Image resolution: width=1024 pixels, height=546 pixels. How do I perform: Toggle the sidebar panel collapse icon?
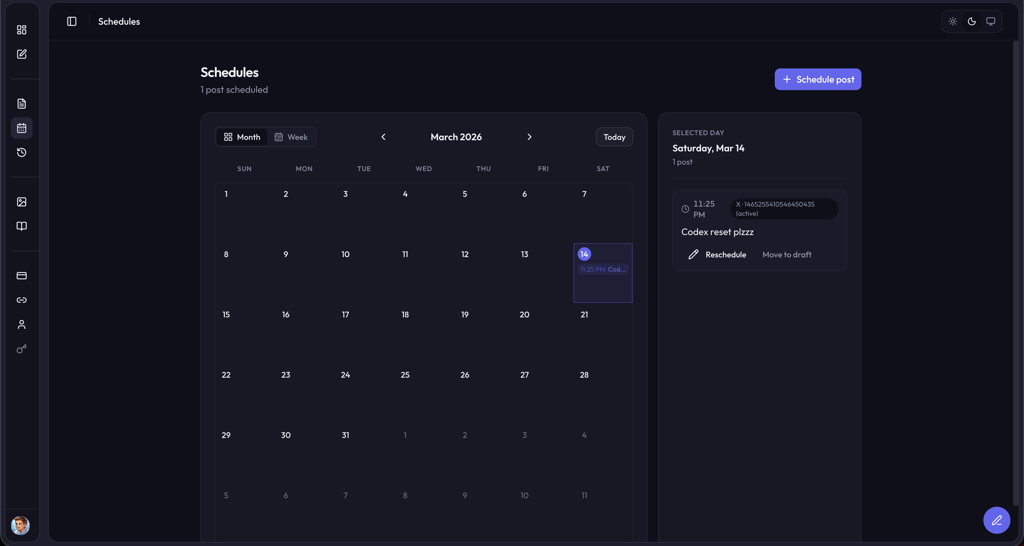(71, 21)
